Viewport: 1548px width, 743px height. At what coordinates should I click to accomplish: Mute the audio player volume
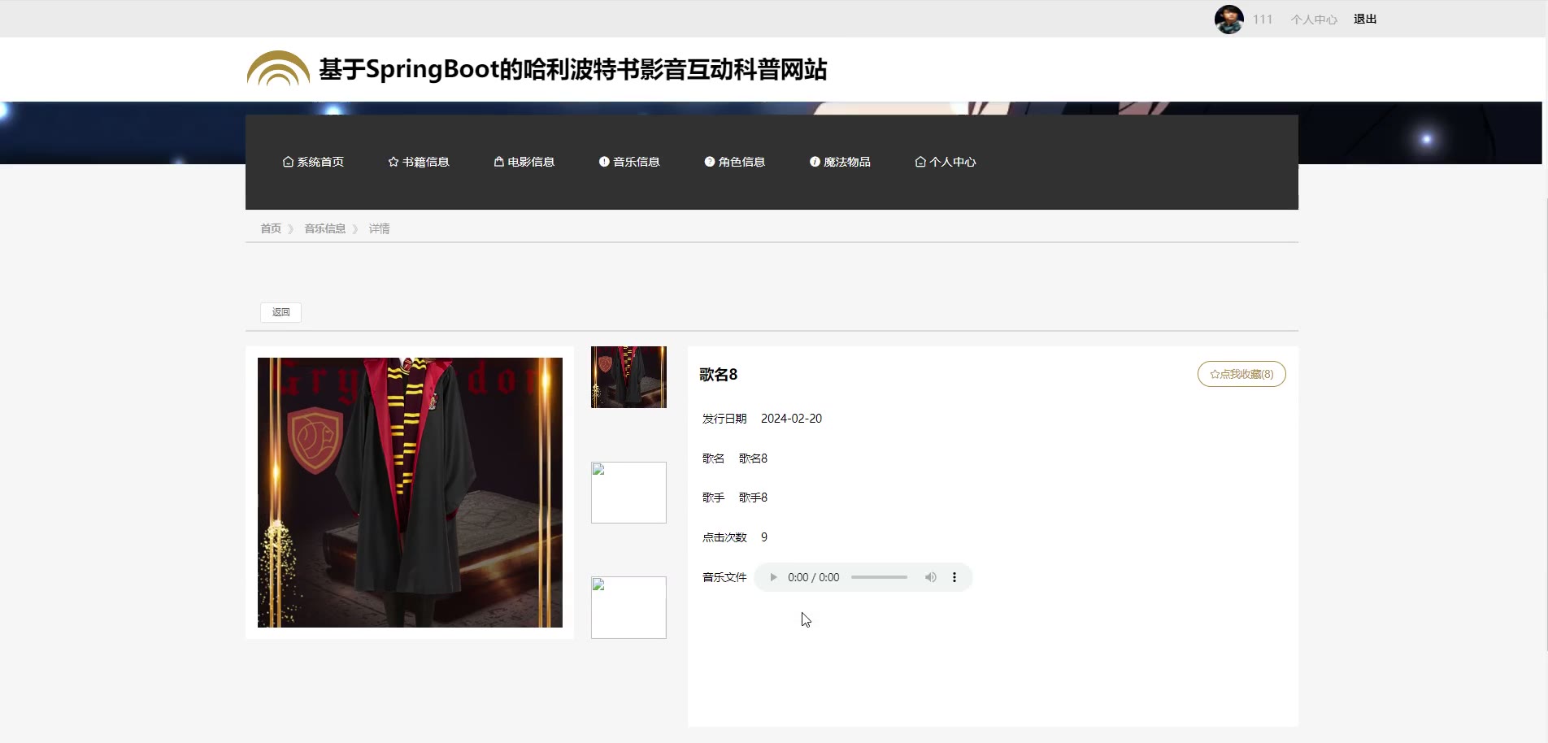coord(930,577)
